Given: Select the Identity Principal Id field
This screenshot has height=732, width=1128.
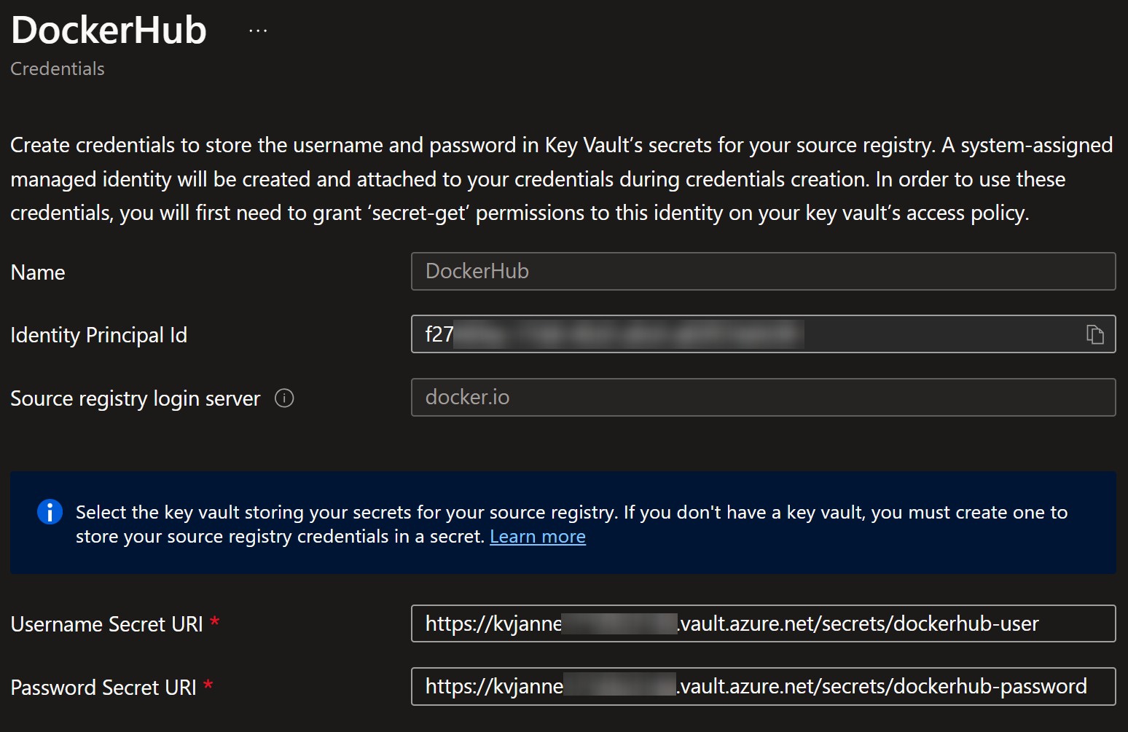Looking at the screenshot, I should [x=763, y=334].
